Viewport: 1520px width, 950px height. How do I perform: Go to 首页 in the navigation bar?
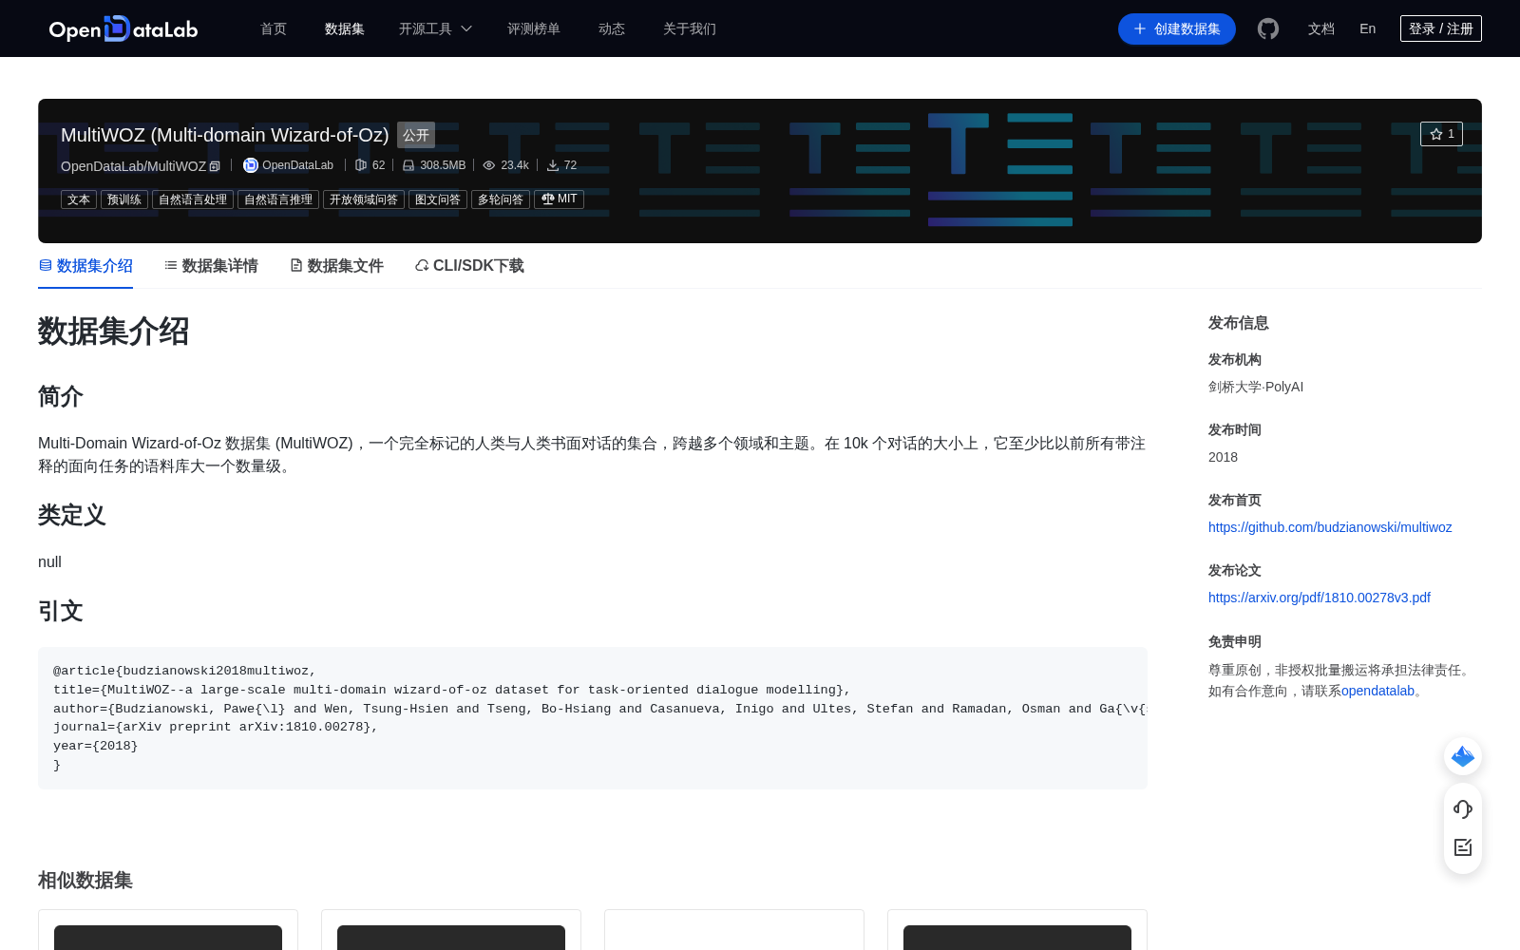274,28
